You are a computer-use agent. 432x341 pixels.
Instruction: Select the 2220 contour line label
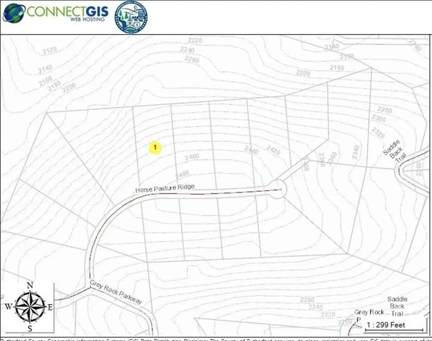194,39
